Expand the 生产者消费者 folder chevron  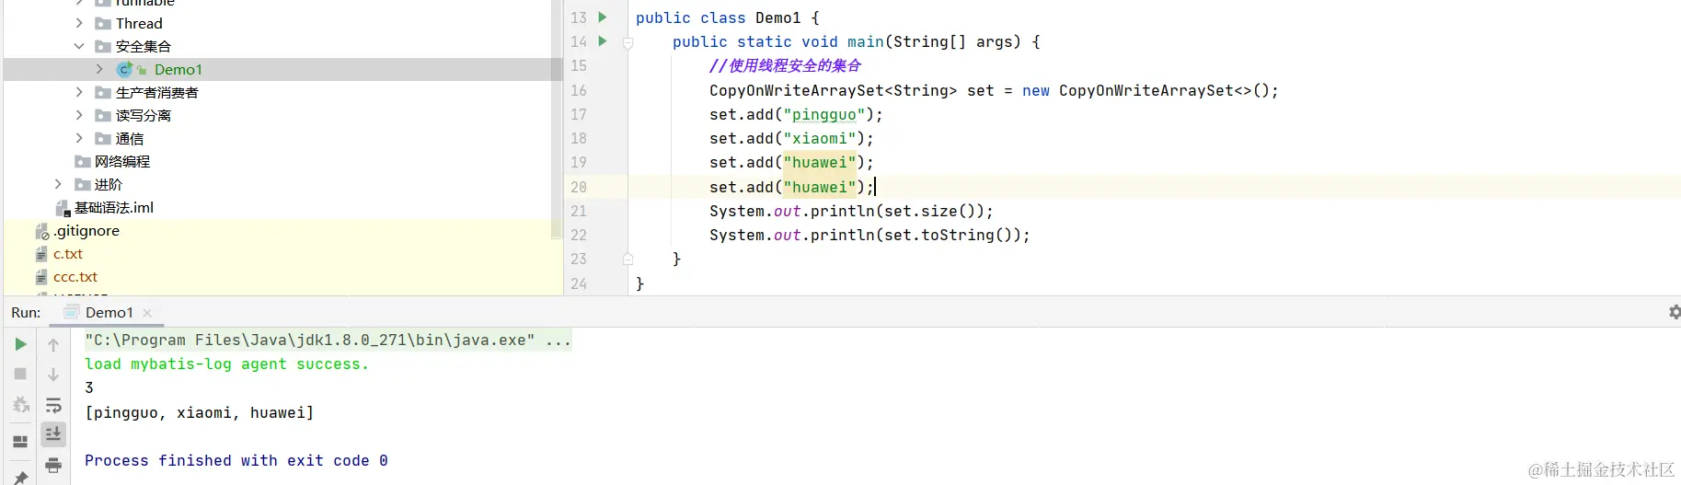pyautogui.click(x=79, y=92)
